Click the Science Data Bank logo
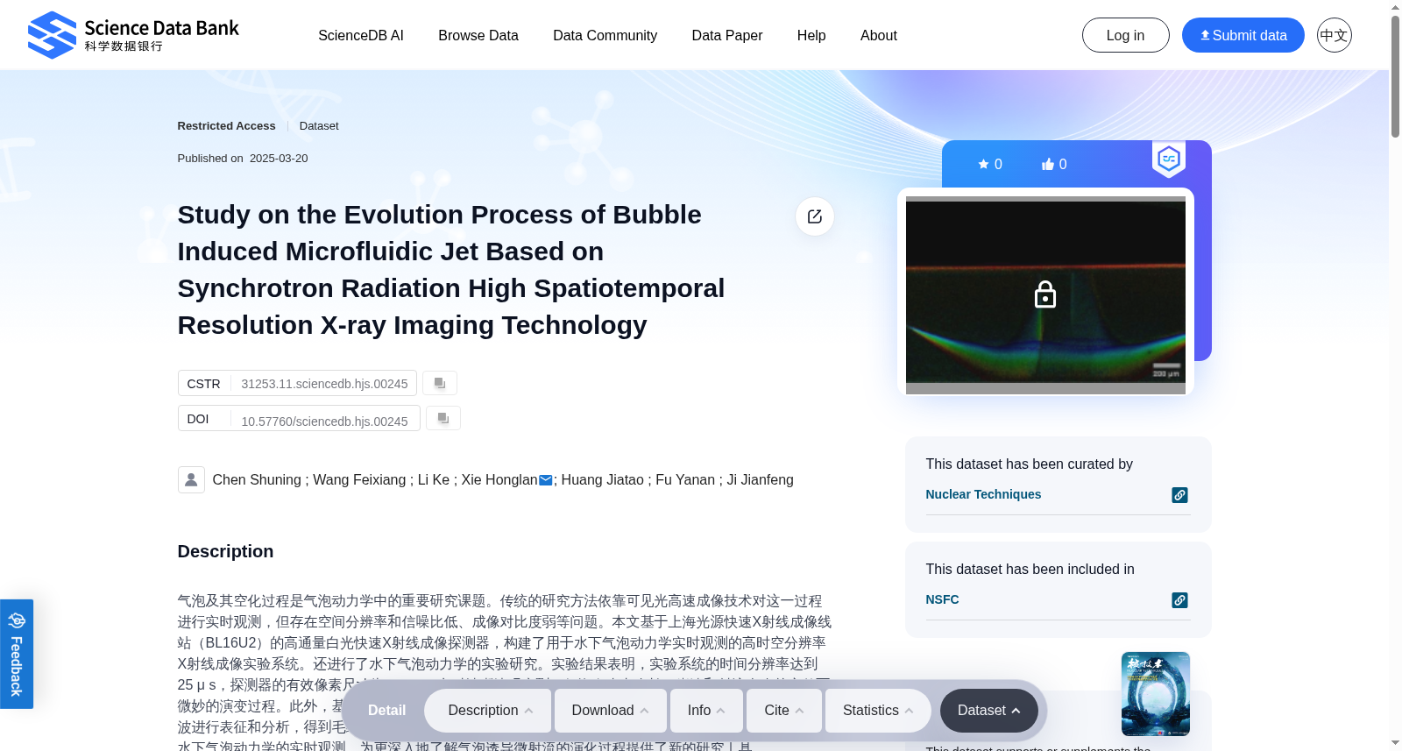This screenshot has height=751, width=1402. [x=133, y=35]
